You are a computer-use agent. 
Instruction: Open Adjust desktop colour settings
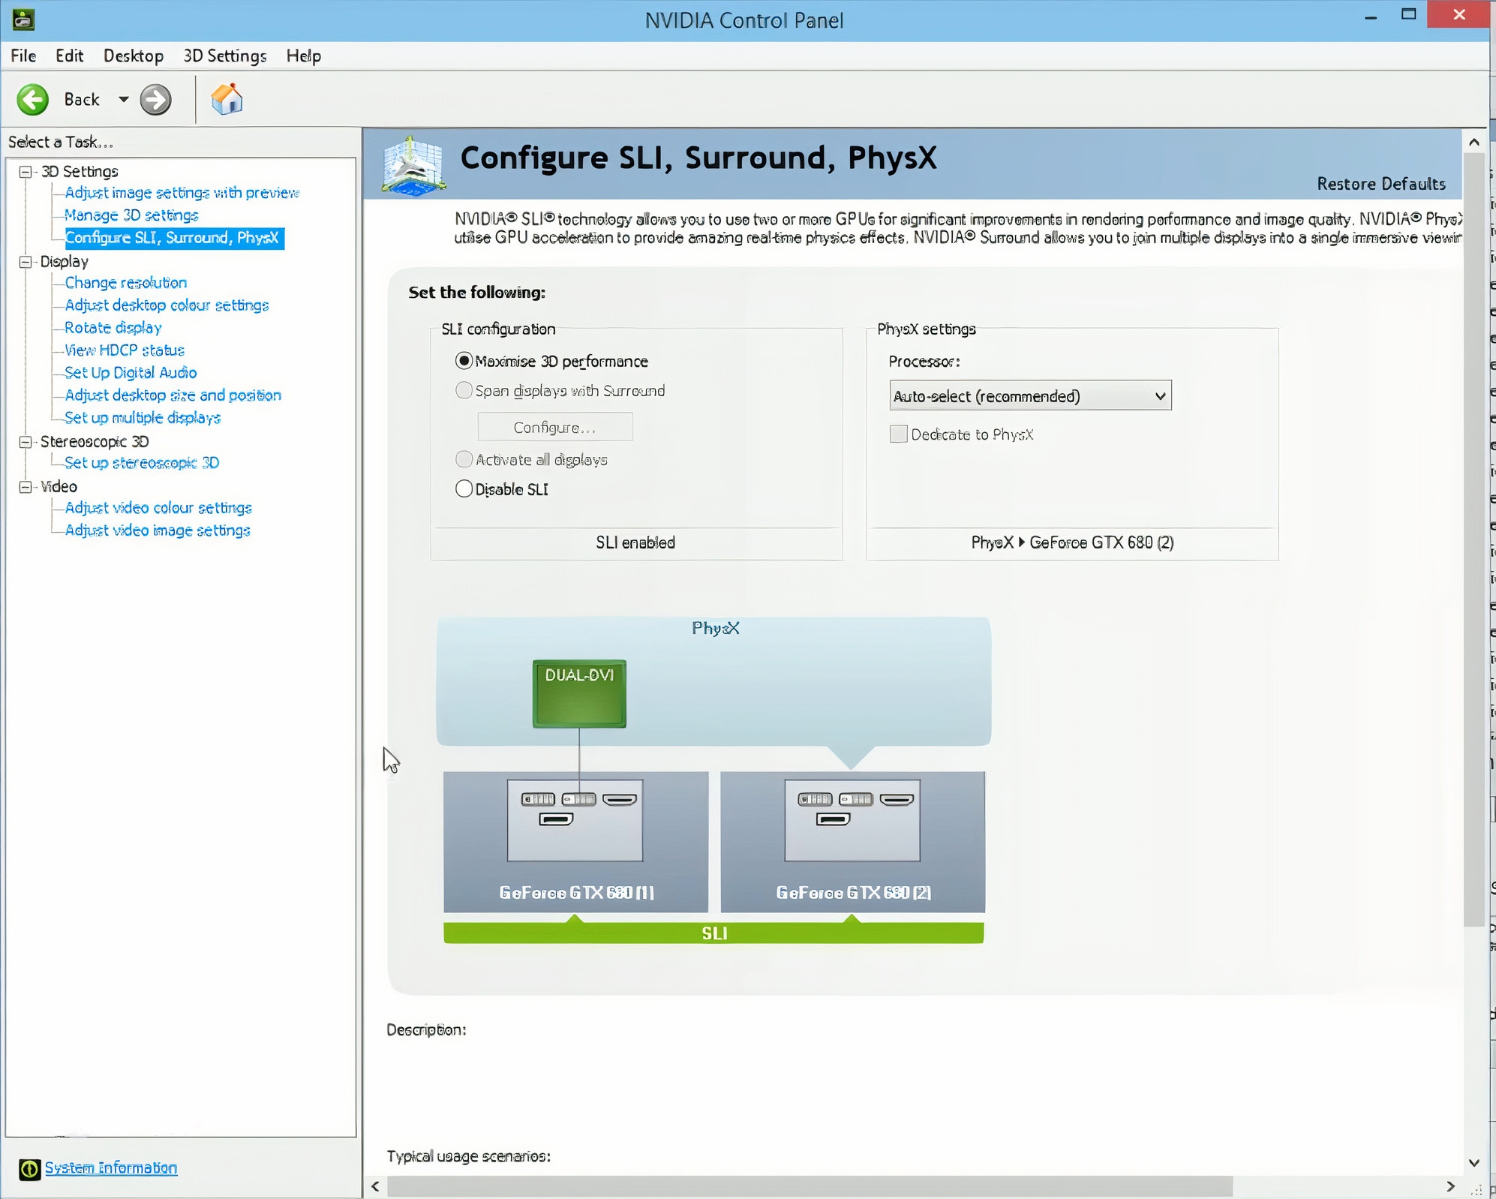coord(167,305)
